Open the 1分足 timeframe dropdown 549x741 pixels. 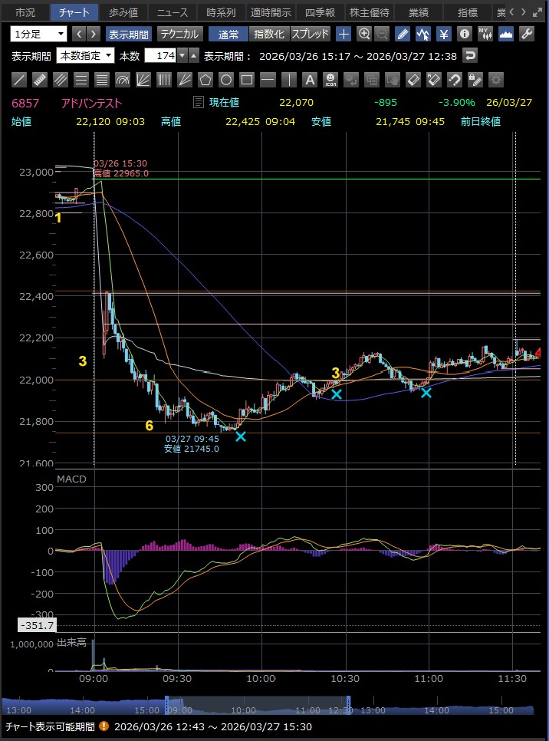[x=38, y=34]
